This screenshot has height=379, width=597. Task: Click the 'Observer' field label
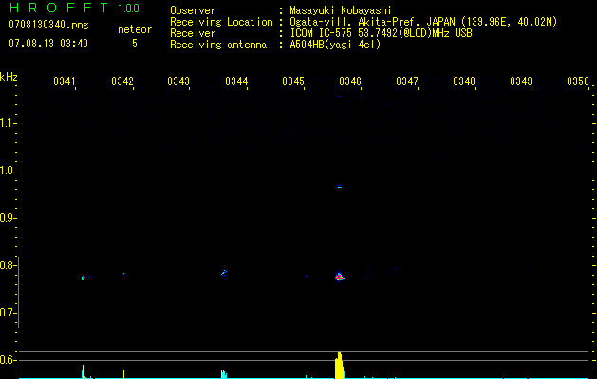click(193, 10)
